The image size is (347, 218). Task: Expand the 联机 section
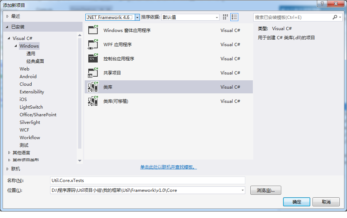7,169
